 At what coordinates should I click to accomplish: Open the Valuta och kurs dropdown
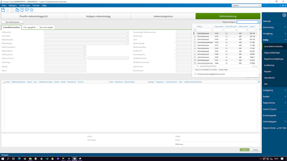click(x=84, y=58)
